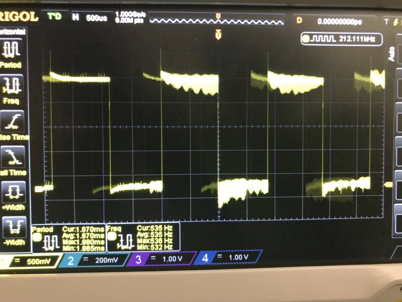Screen dimensions: 402x302
Task: Choose the Rise Time measurement icon
Action: click(x=13, y=121)
